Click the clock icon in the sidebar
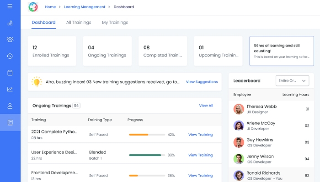 pyautogui.click(x=10, y=56)
